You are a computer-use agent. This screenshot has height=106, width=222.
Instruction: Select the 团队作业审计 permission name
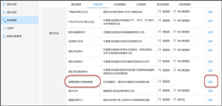75,51
